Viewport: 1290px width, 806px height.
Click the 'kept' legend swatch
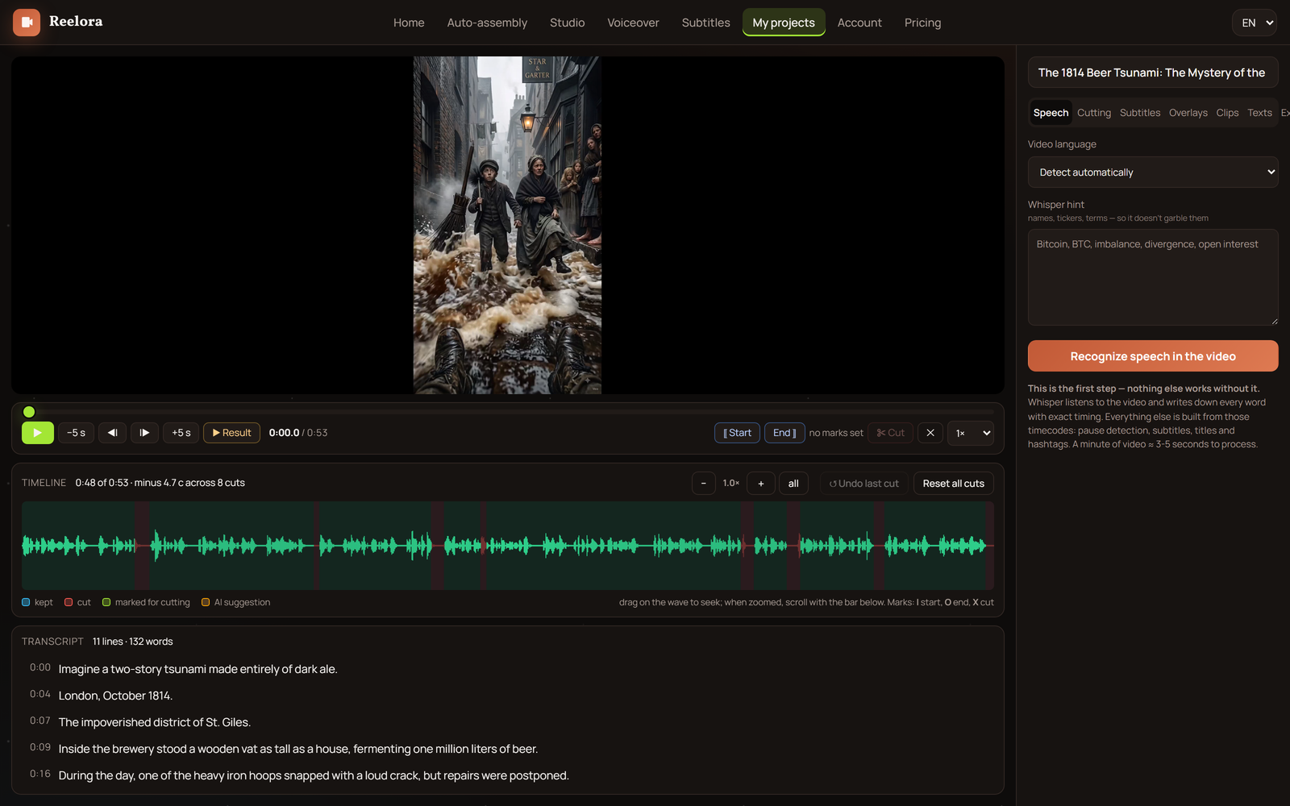26,602
